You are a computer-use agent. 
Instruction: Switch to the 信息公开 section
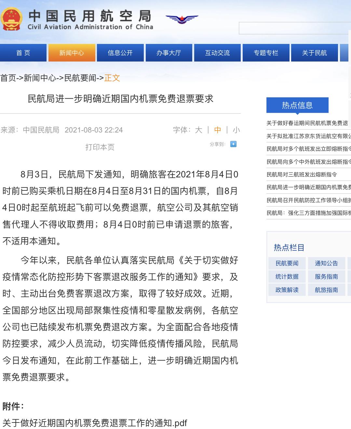pos(120,52)
